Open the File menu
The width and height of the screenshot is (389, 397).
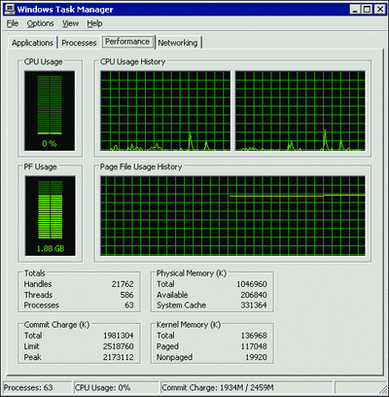13,23
